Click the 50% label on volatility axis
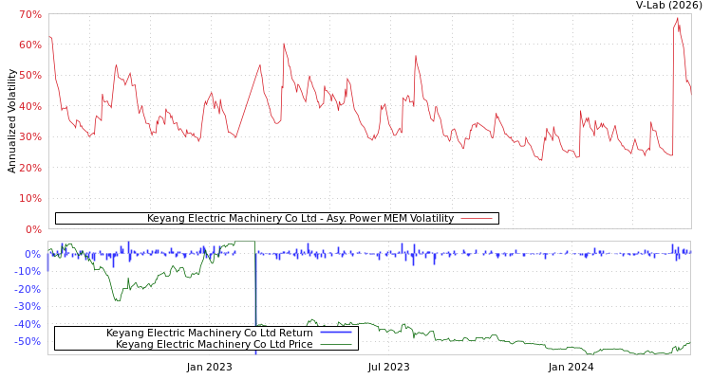This screenshot has height=379, width=712. click(29, 76)
